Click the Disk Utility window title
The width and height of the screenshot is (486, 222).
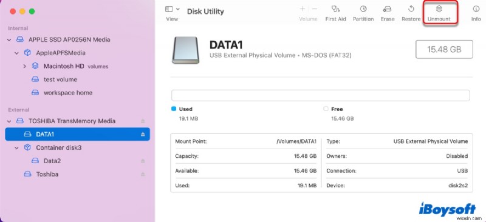click(205, 12)
